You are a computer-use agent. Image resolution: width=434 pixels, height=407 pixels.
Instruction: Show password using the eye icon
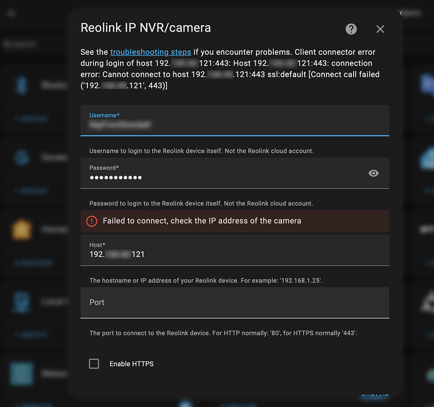tap(373, 173)
